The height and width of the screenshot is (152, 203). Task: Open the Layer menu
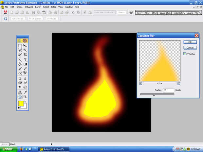[x=38, y=7]
